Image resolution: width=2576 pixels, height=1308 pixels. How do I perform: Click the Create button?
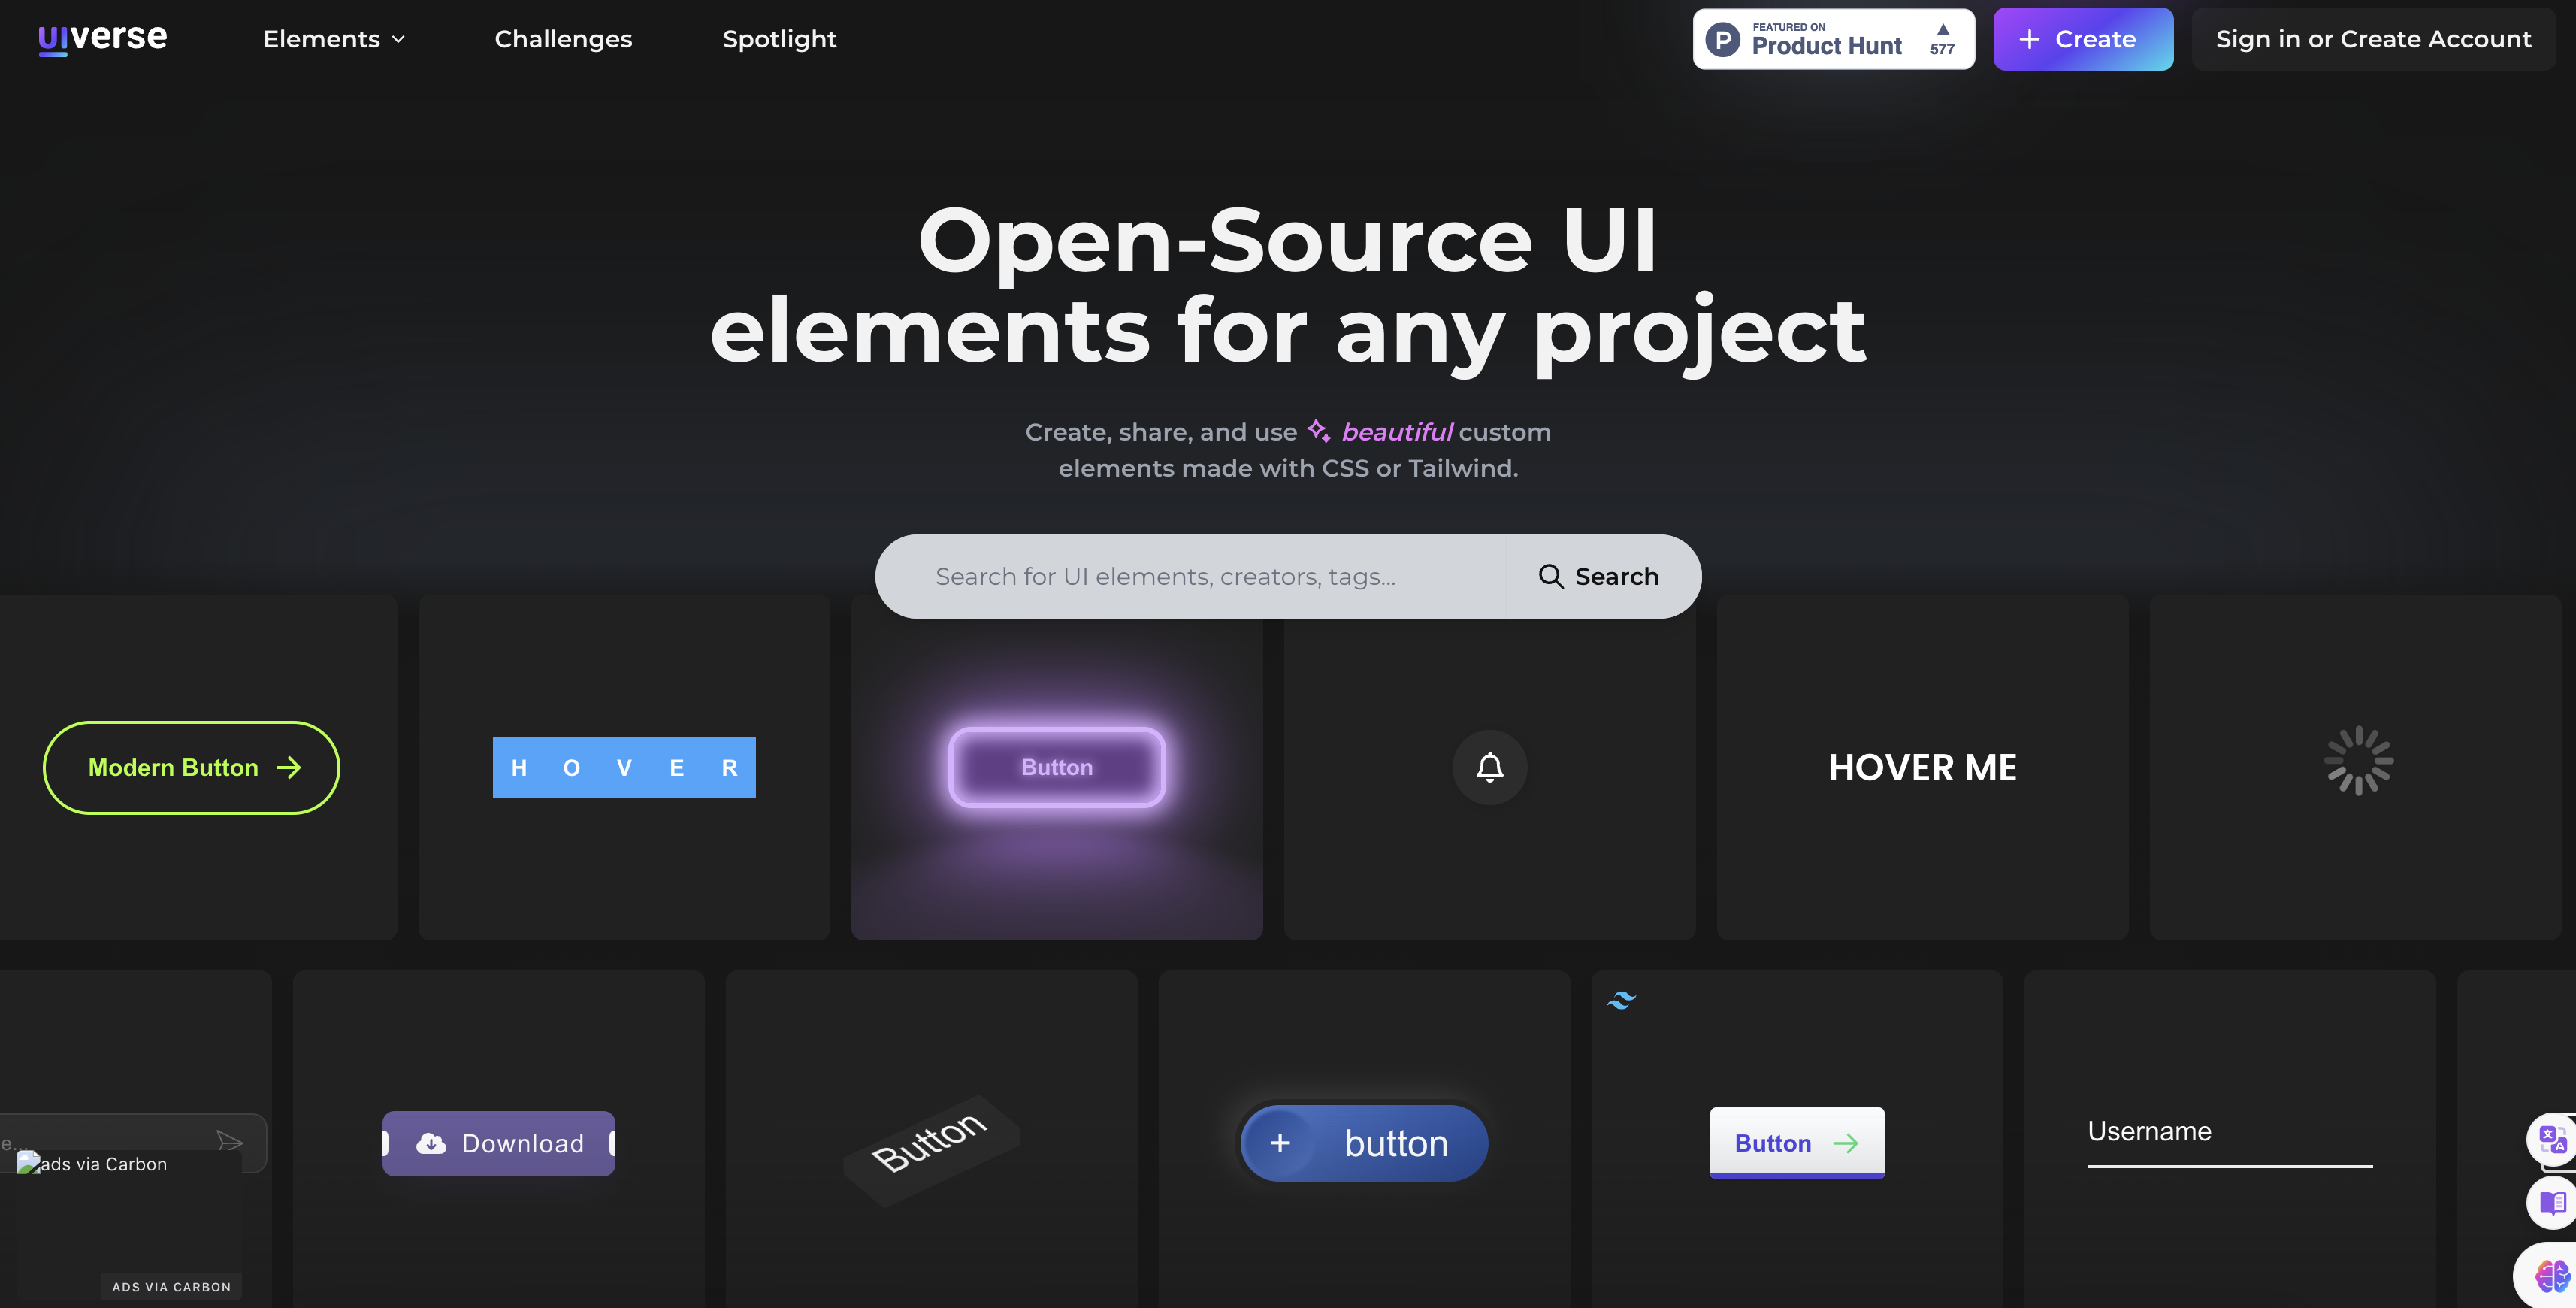[2082, 39]
